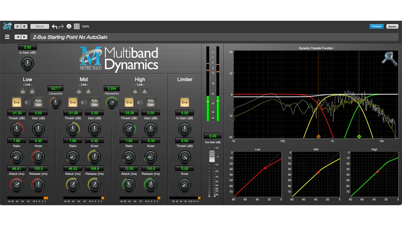This screenshot has height=226, width=402.
Task: Click the undo arrow
Action: (x=55, y=26)
